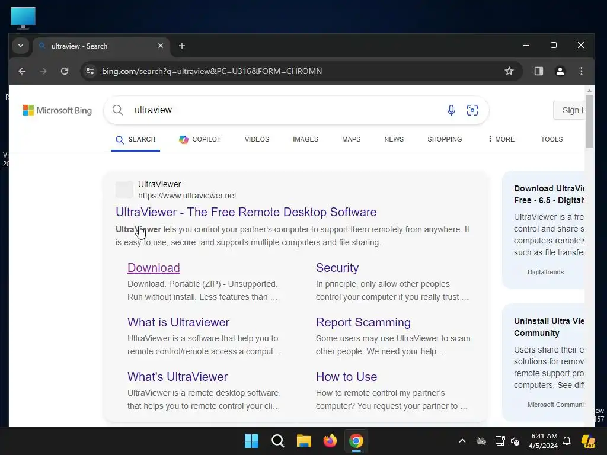Screen dimensions: 607x455
Task: Click the UltraViewer site favicon
Action: click(x=124, y=190)
